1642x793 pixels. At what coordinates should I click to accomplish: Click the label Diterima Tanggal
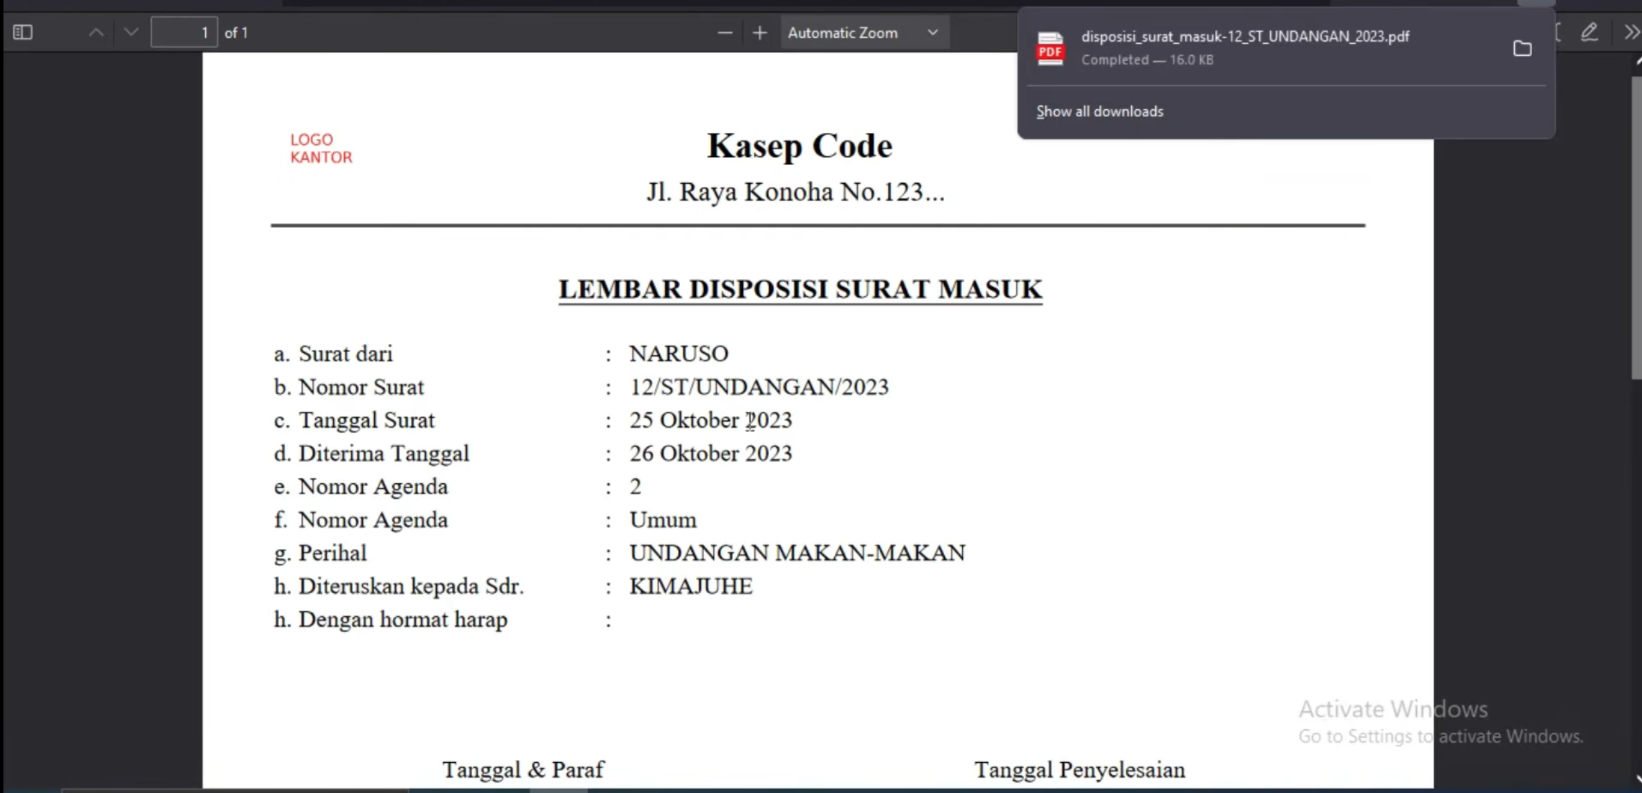[x=384, y=454]
